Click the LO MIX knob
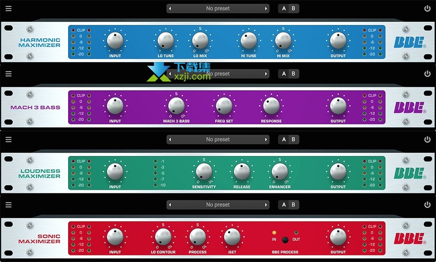 click(200, 40)
